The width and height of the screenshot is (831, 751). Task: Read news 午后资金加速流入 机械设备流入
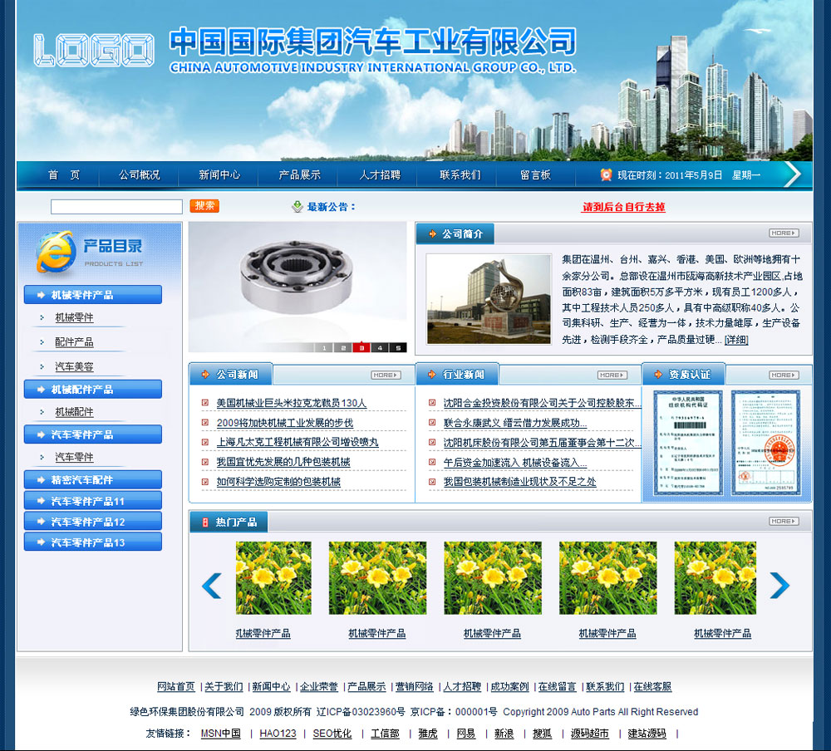515,463
